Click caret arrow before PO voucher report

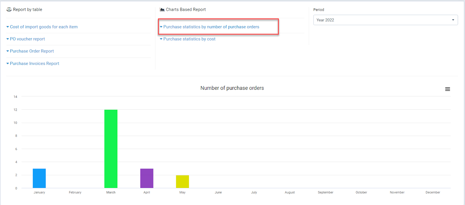pos(8,39)
